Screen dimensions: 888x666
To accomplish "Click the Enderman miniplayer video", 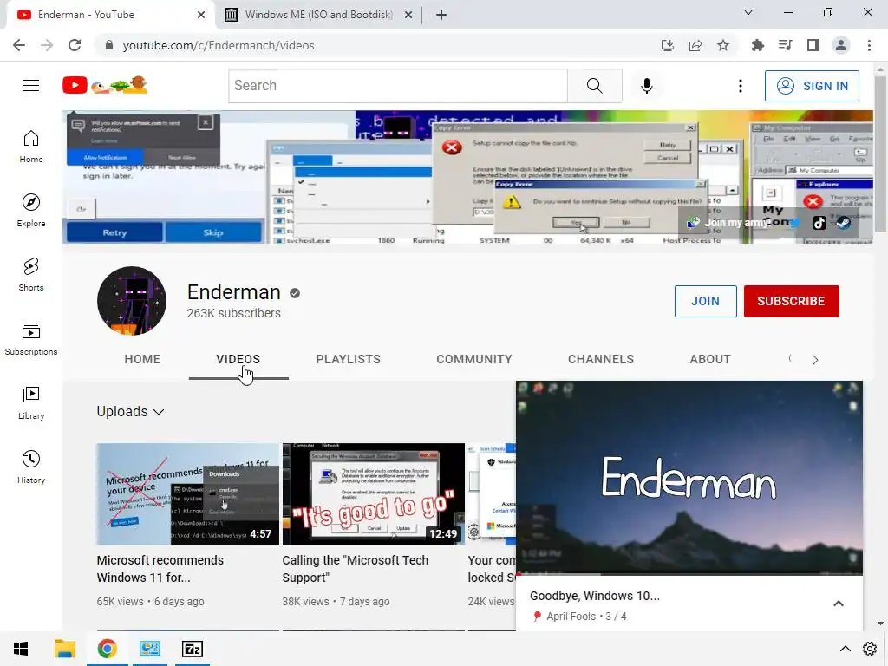I will tap(689, 477).
